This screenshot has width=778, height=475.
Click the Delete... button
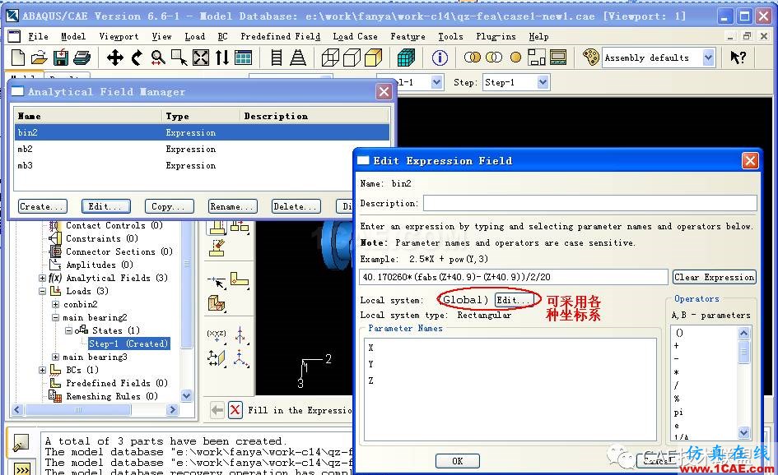pyautogui.click(x=296, y=206)
